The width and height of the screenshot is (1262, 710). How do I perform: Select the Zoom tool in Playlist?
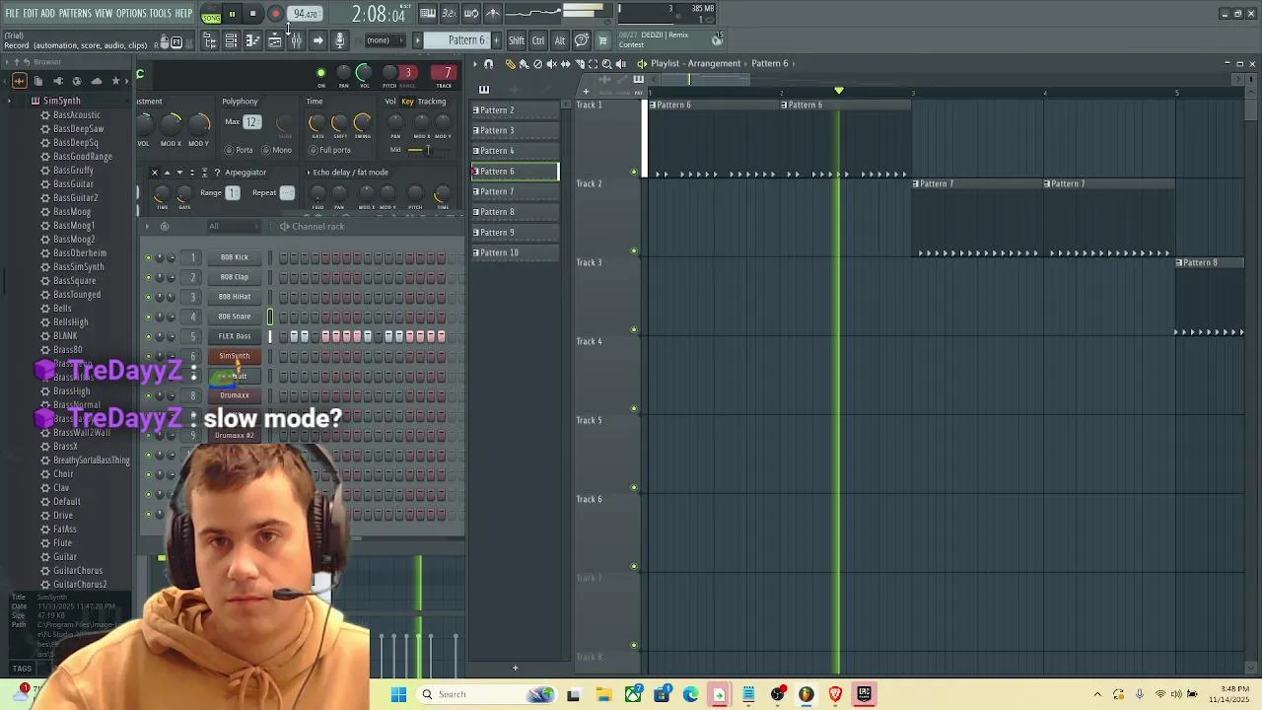[606, 63]
